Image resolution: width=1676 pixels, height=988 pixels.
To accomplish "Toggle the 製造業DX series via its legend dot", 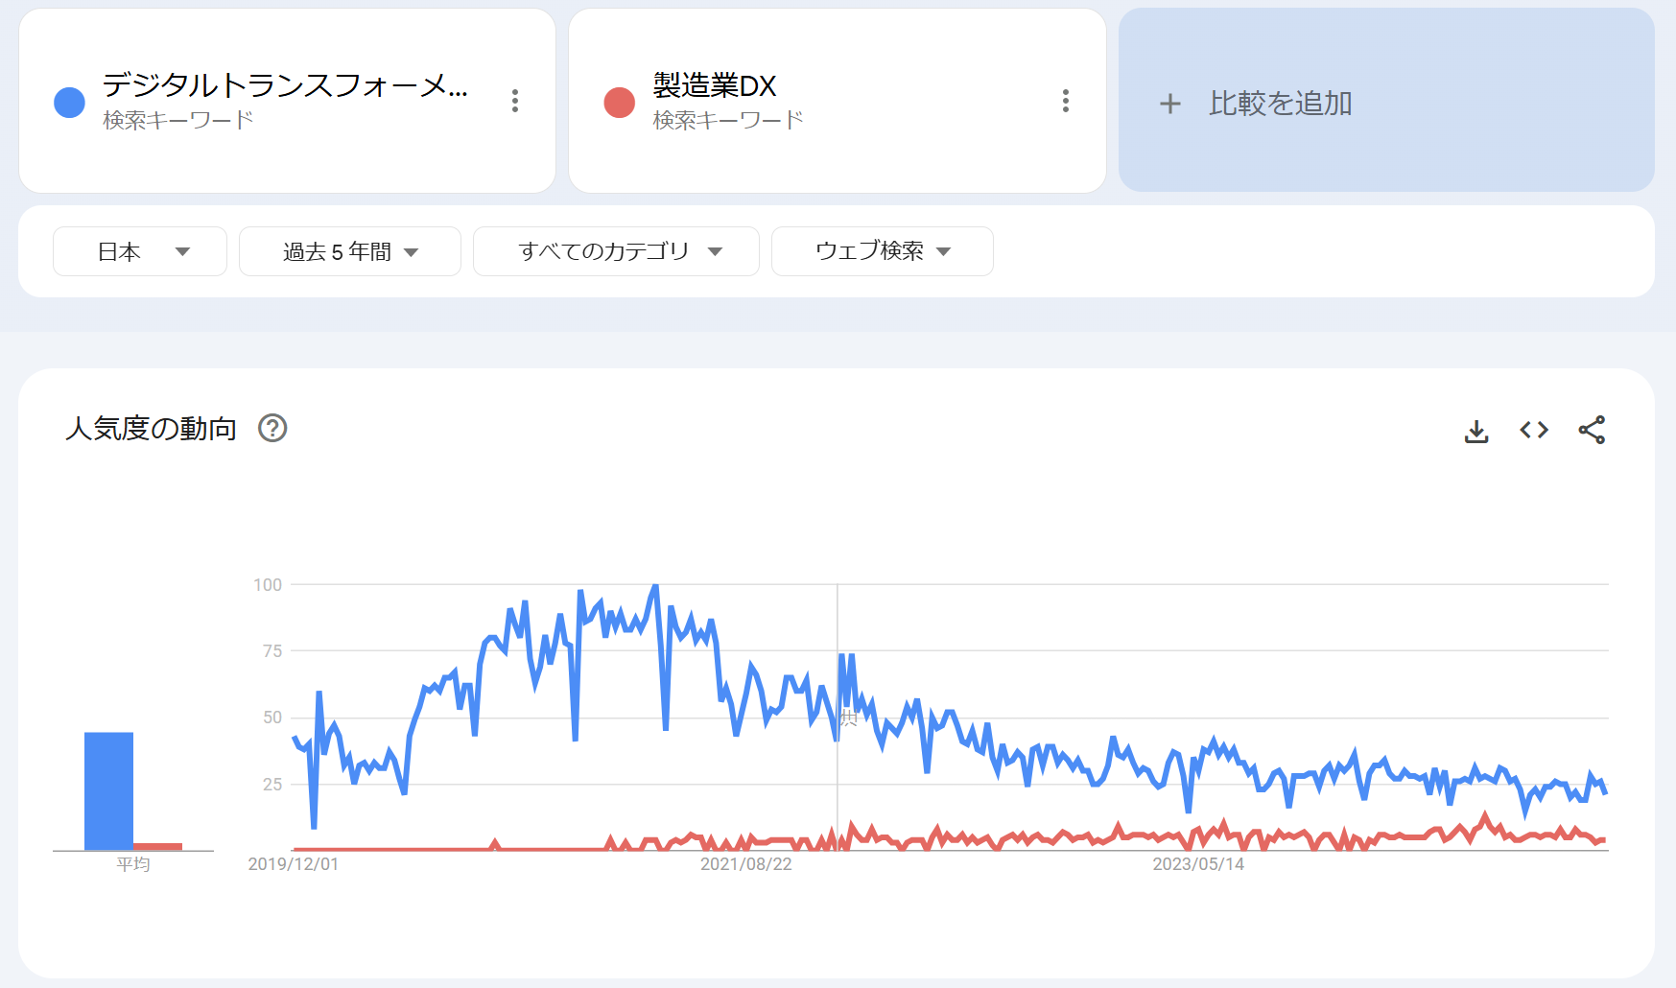I will 618,101.
